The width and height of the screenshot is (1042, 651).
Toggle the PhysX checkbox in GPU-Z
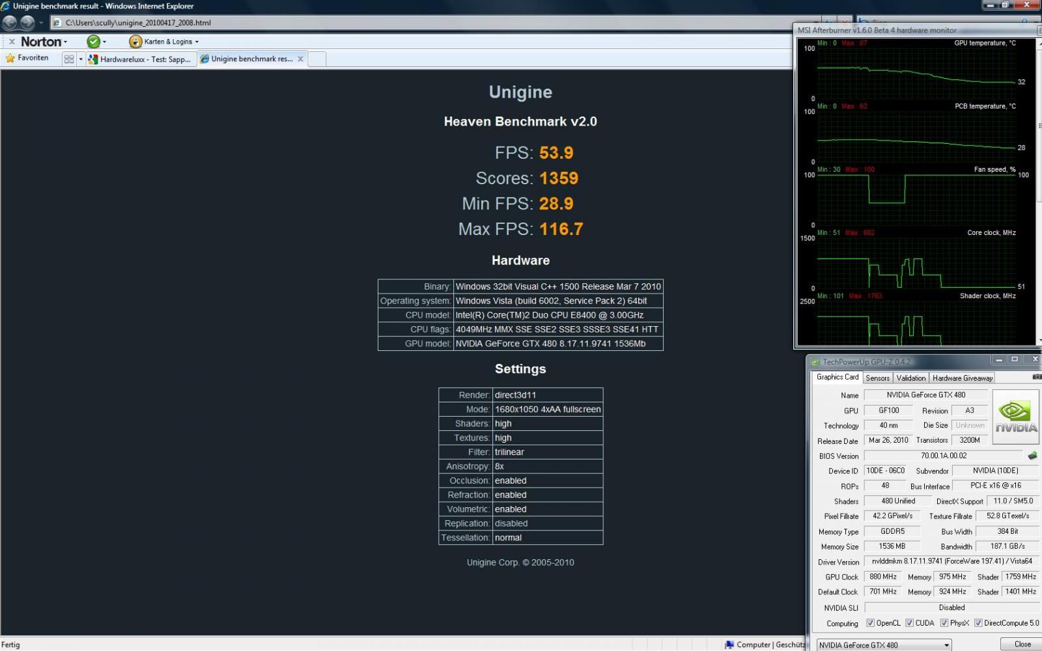click(x=944, y=623)
